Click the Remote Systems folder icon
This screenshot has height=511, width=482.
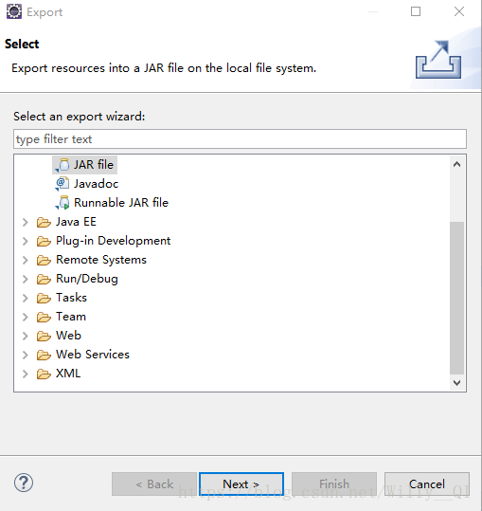44,260
